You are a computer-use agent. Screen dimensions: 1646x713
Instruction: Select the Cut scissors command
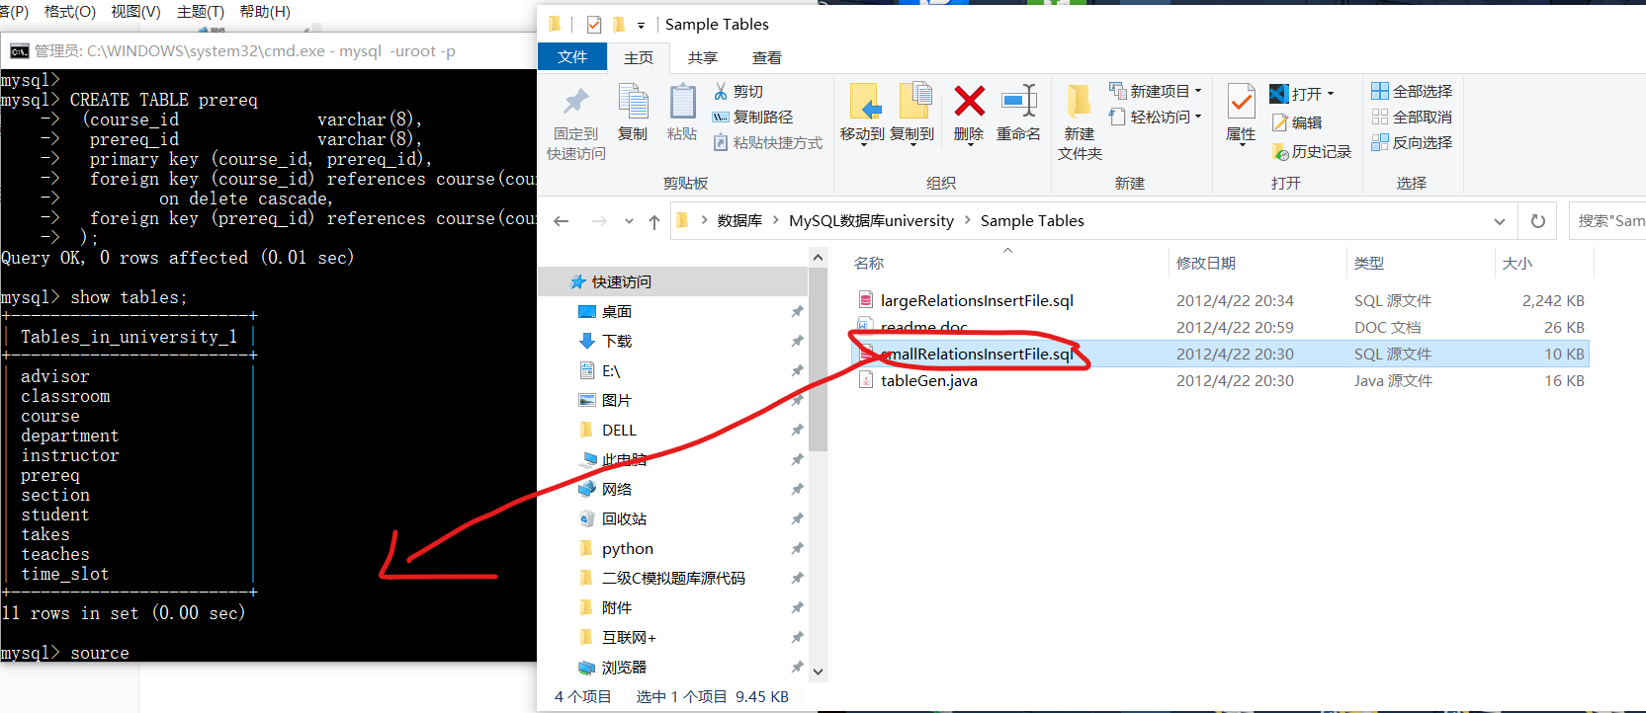pyautogui.click(x=738, y=91)
